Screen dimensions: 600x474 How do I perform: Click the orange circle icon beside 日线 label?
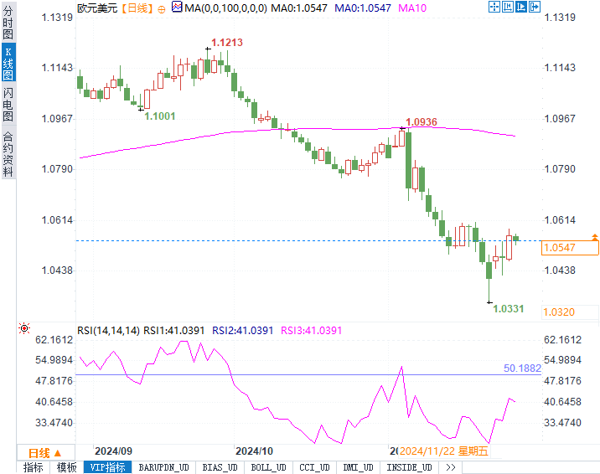point(162,9)
